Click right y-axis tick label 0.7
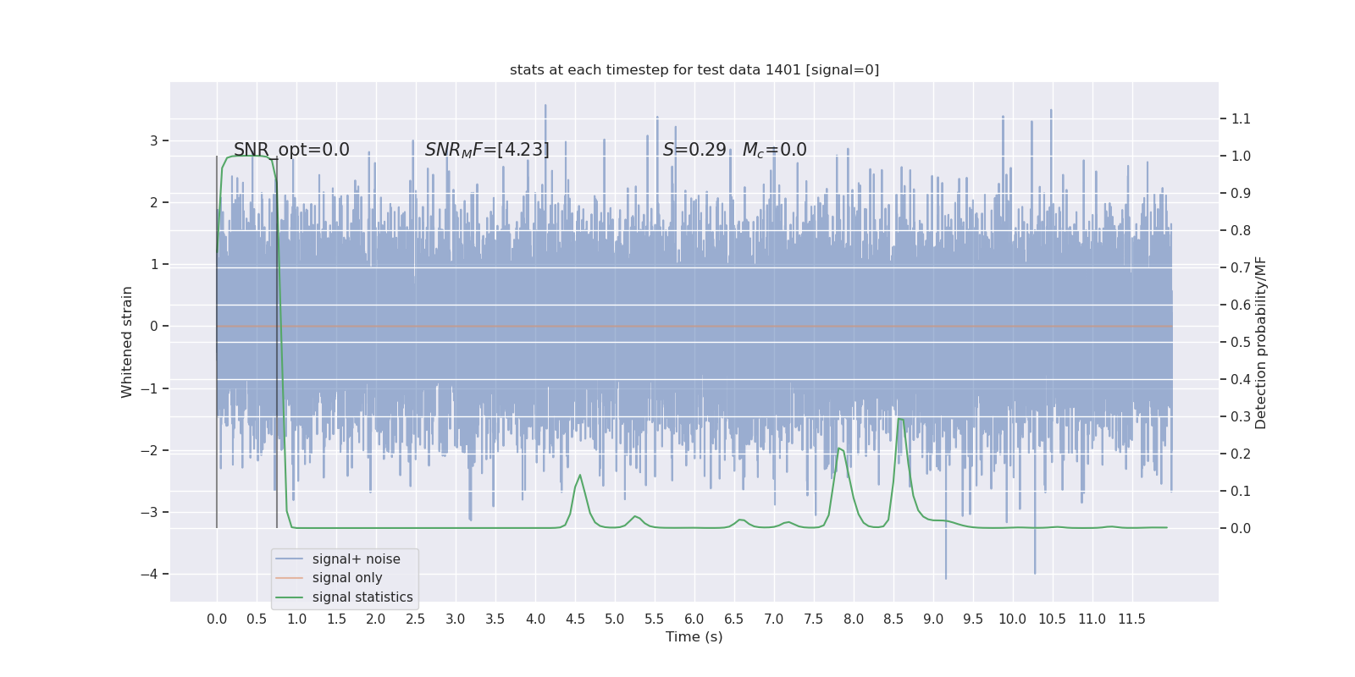The height and width of the screenshot is (677, 1355). click(x=1241, y=267)
